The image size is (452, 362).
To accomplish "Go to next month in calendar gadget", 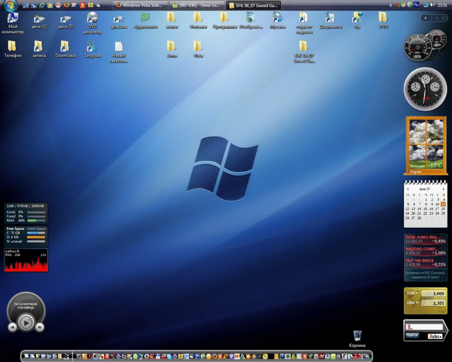I will pyautogui.click(x=444, y=189).
